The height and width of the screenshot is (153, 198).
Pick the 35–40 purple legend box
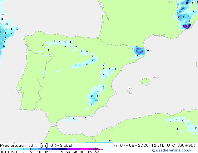tap(77, 149)
